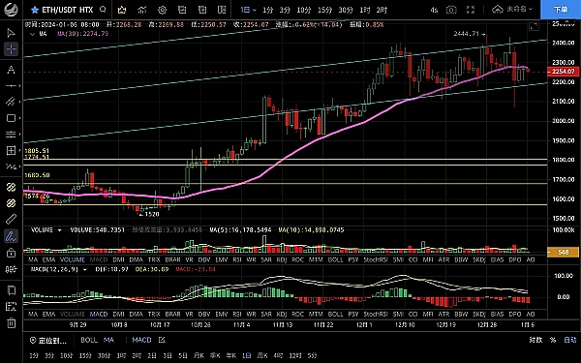Viewport: 581px width, 363px height.
Task: Expand the VOLUME indicator dropdown arrow
Action: [59, 230]
